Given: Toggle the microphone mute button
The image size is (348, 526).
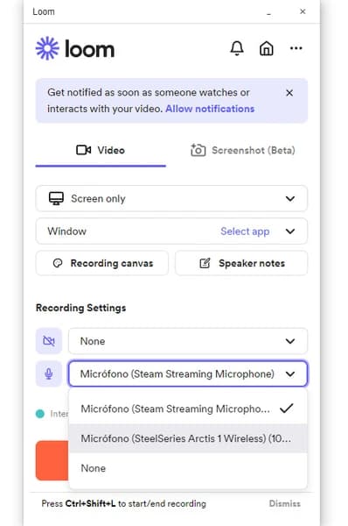Looking at the screenshot, I should pyautogui.click(x=49, y=373).
